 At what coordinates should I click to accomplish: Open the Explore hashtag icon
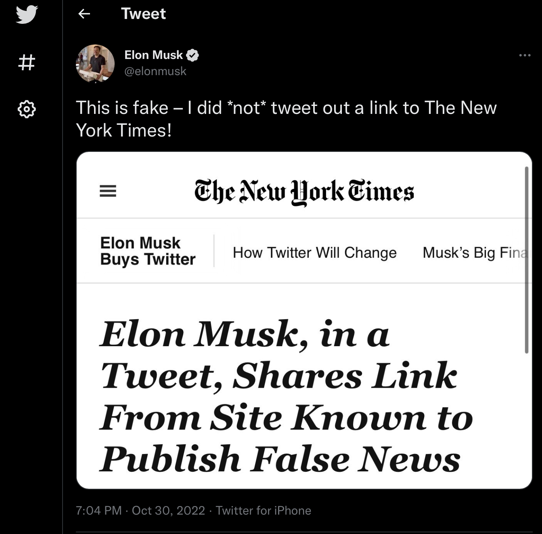tap(27, 63)
